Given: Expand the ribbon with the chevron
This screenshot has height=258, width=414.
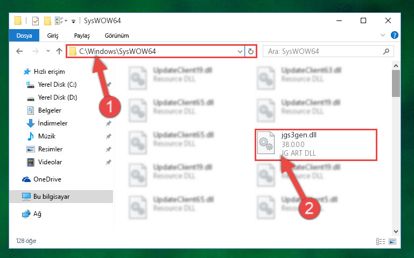Looking at the screenshot, I should (x=383, y=35).
